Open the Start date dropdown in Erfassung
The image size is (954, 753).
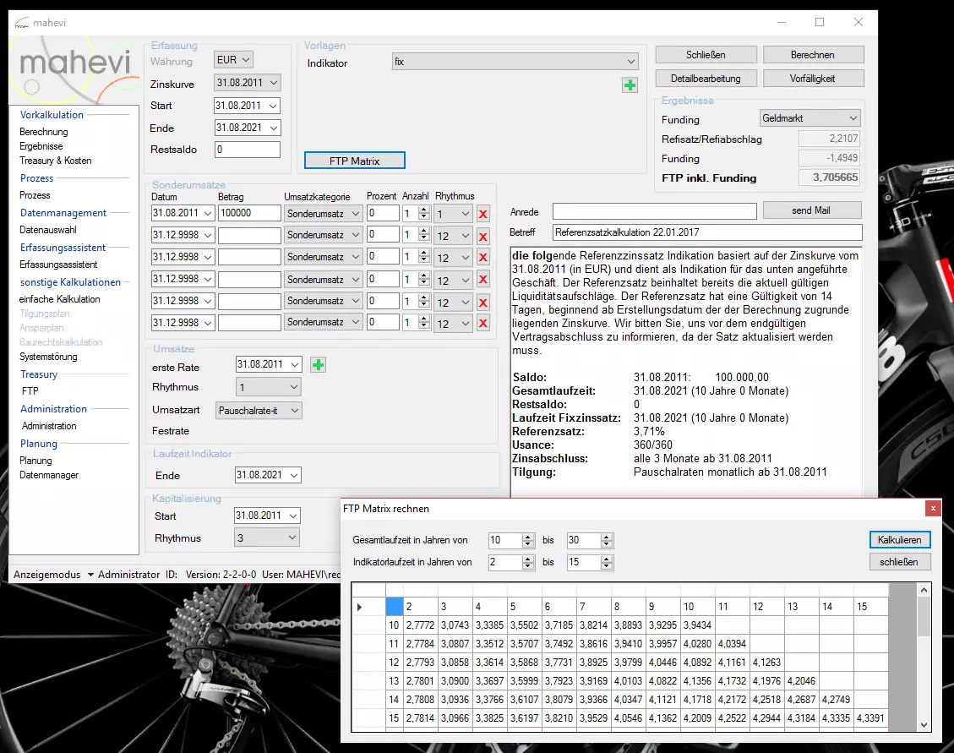(273, 106)
